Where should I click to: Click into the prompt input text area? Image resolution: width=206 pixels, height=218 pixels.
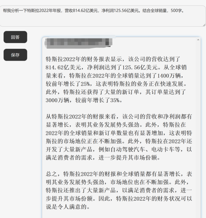click(103, 16)
